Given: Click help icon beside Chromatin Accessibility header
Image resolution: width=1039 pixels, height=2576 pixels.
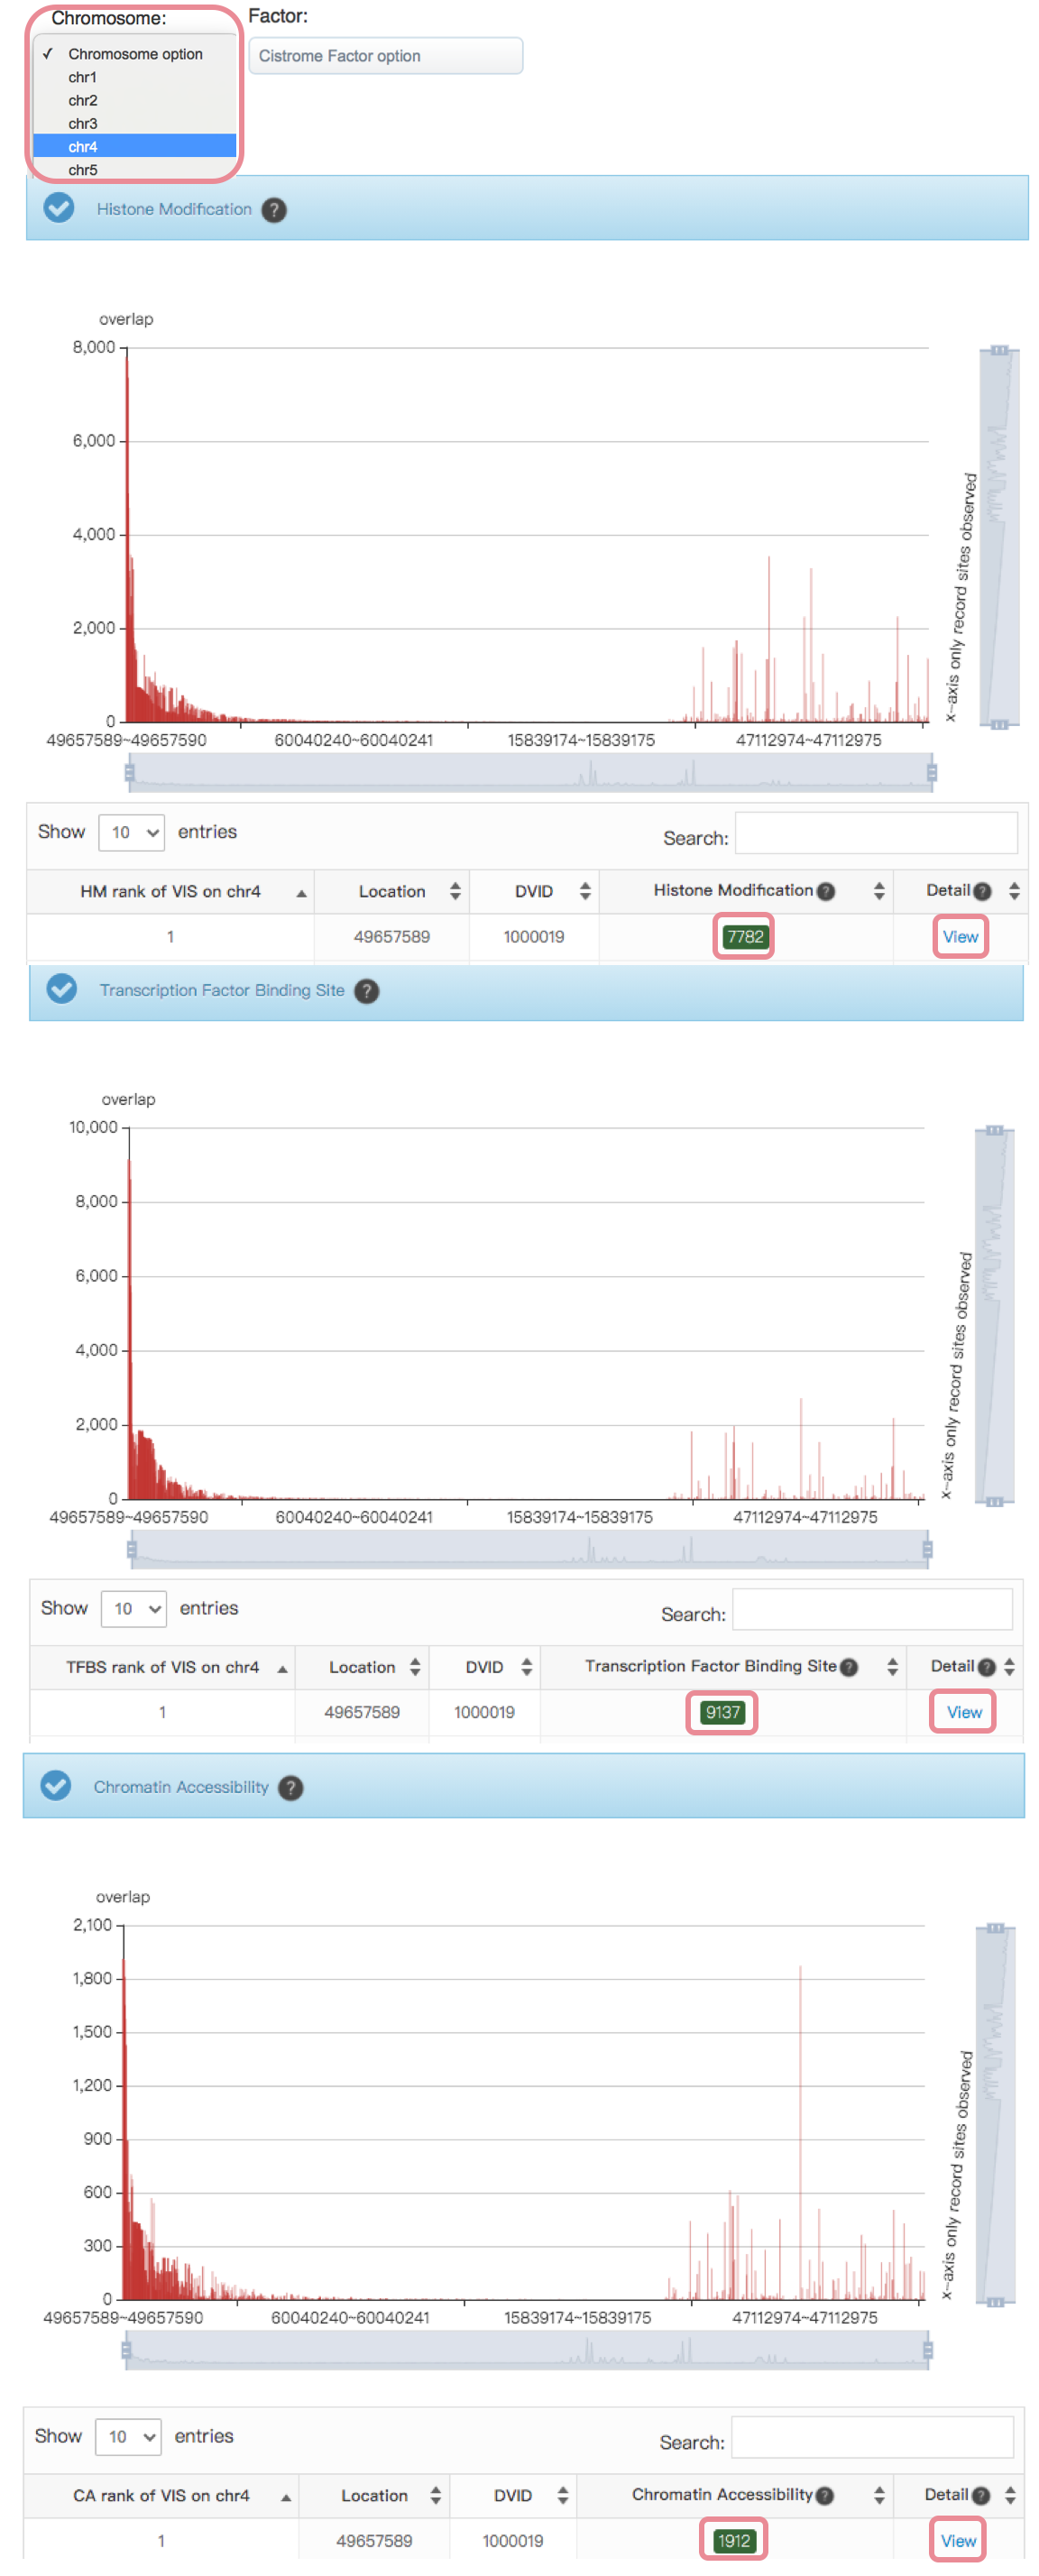Looking at the screenshot, I should 291,1788.
